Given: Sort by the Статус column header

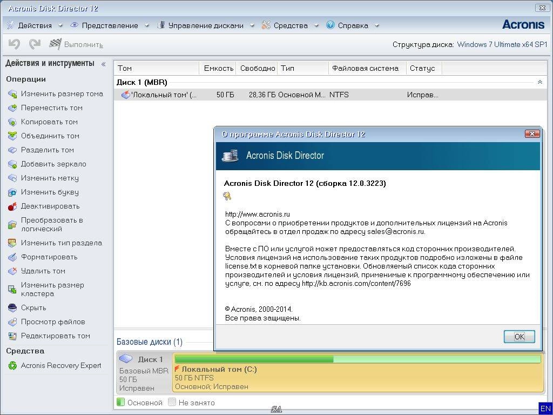Looking at the screenshot, I should (x=424, y=68).
